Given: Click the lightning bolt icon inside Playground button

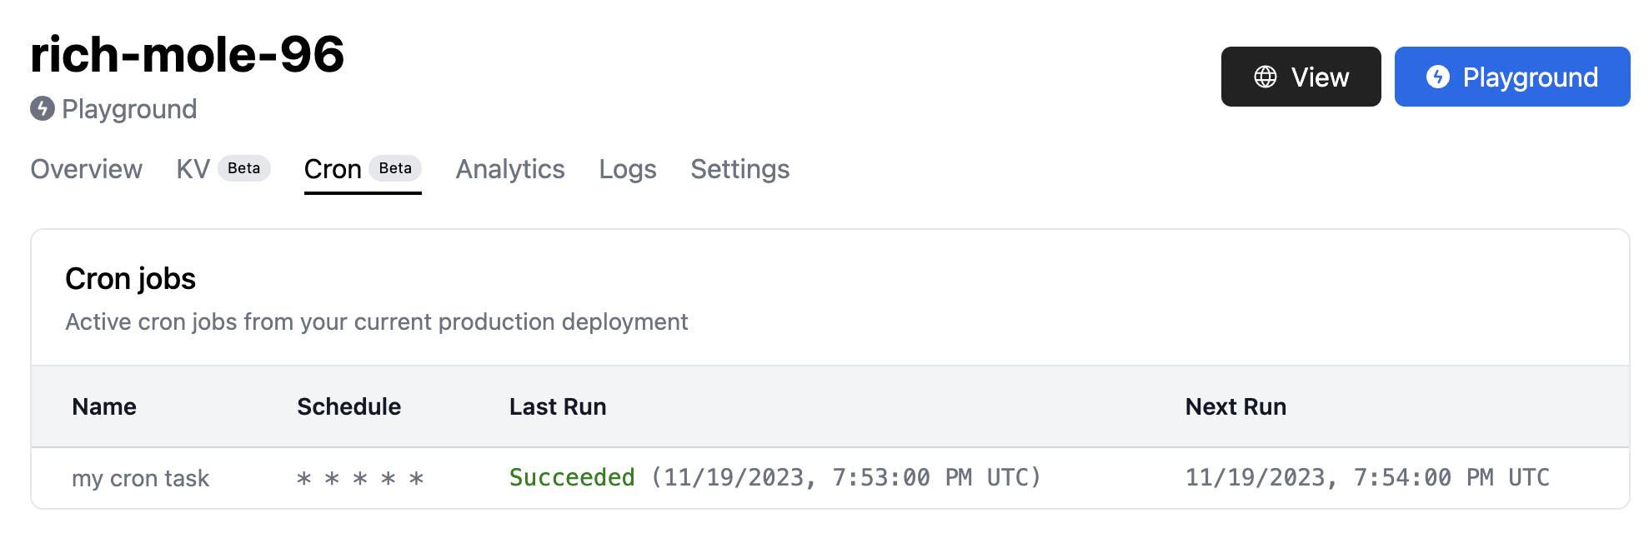Looking at the screenshot, I should click(1437, 77).
